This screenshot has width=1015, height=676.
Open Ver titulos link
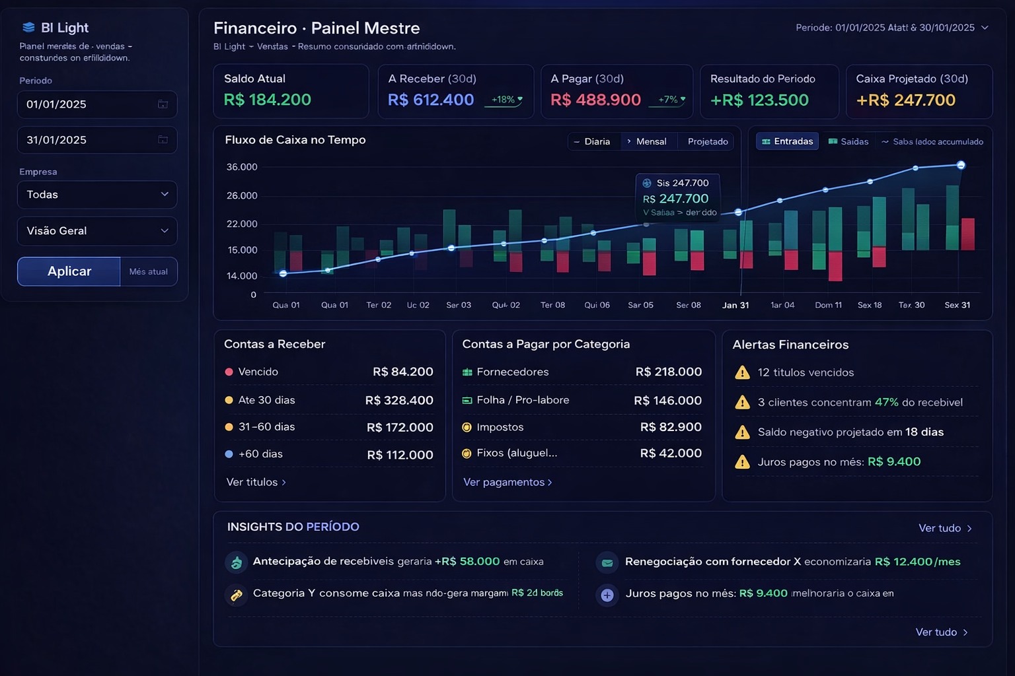point(256,483)
